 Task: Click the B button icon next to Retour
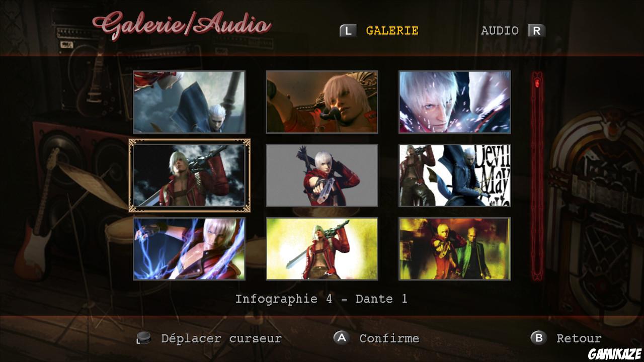tap(539, 338)
